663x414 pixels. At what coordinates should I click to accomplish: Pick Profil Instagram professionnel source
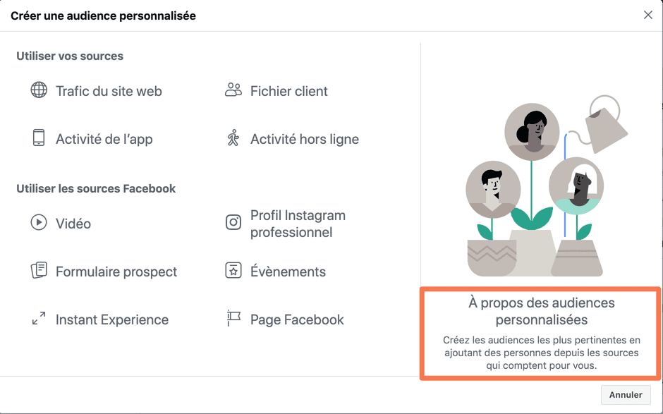coord(298,224)
